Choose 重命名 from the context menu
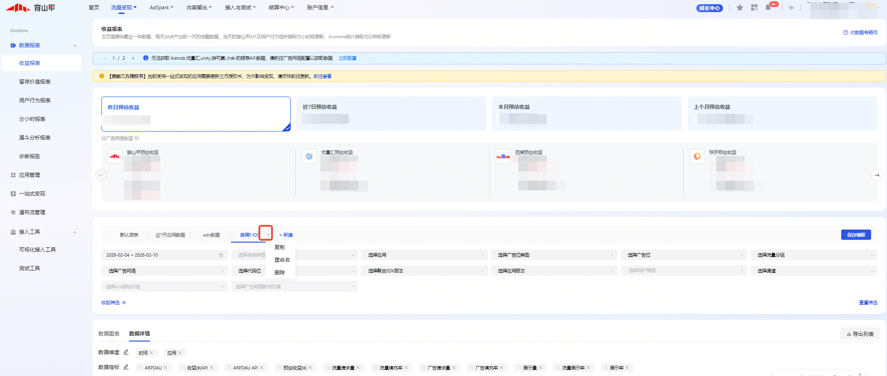The image size is (887, 376). click(282, 260)
